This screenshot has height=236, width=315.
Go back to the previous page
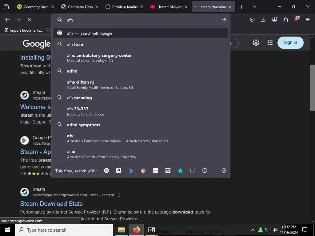pos(7,20)
